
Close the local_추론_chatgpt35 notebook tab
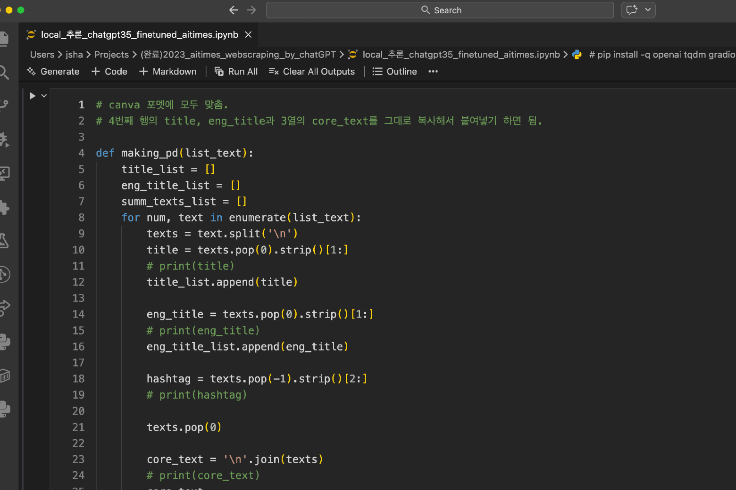[248, 34]
